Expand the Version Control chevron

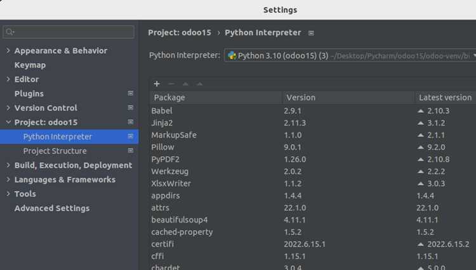[8, 108]
